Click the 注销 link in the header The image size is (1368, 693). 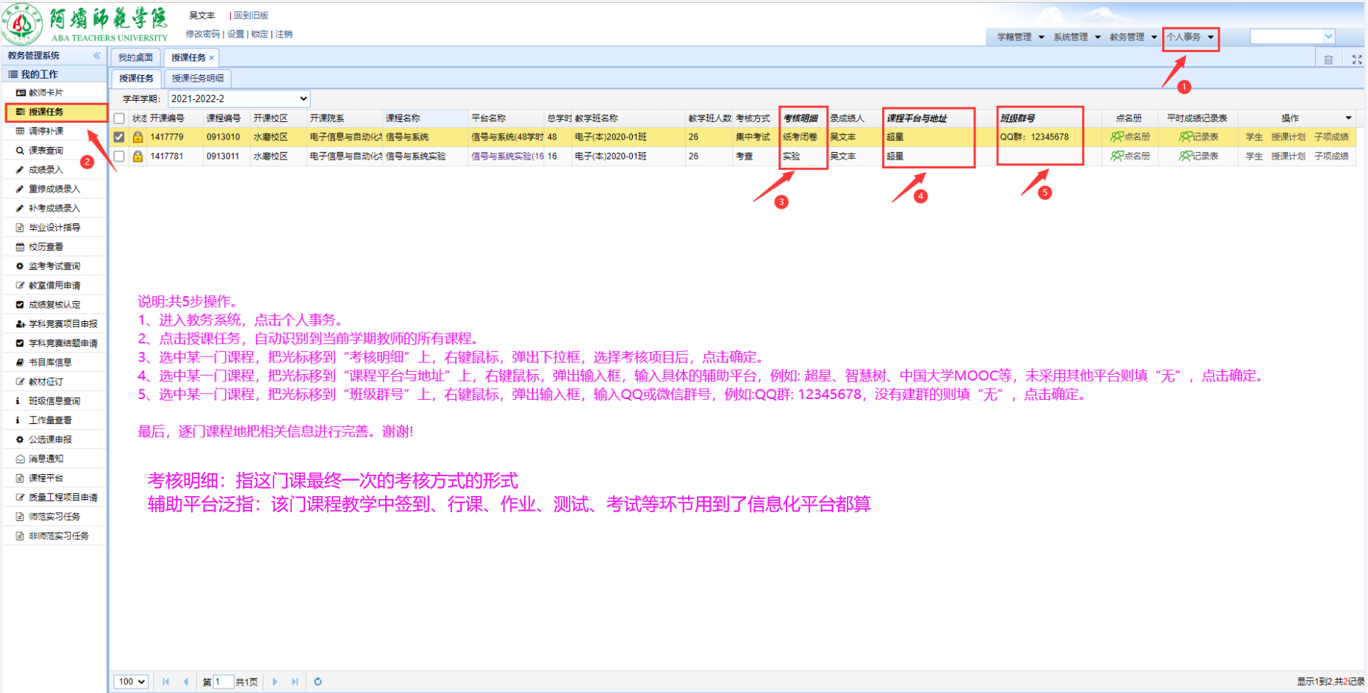pos(284,34)
